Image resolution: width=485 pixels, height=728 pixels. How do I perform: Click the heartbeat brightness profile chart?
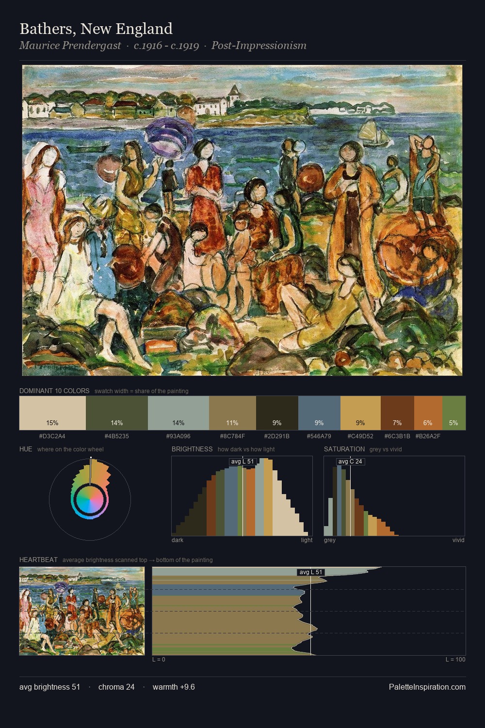[309, 611]
